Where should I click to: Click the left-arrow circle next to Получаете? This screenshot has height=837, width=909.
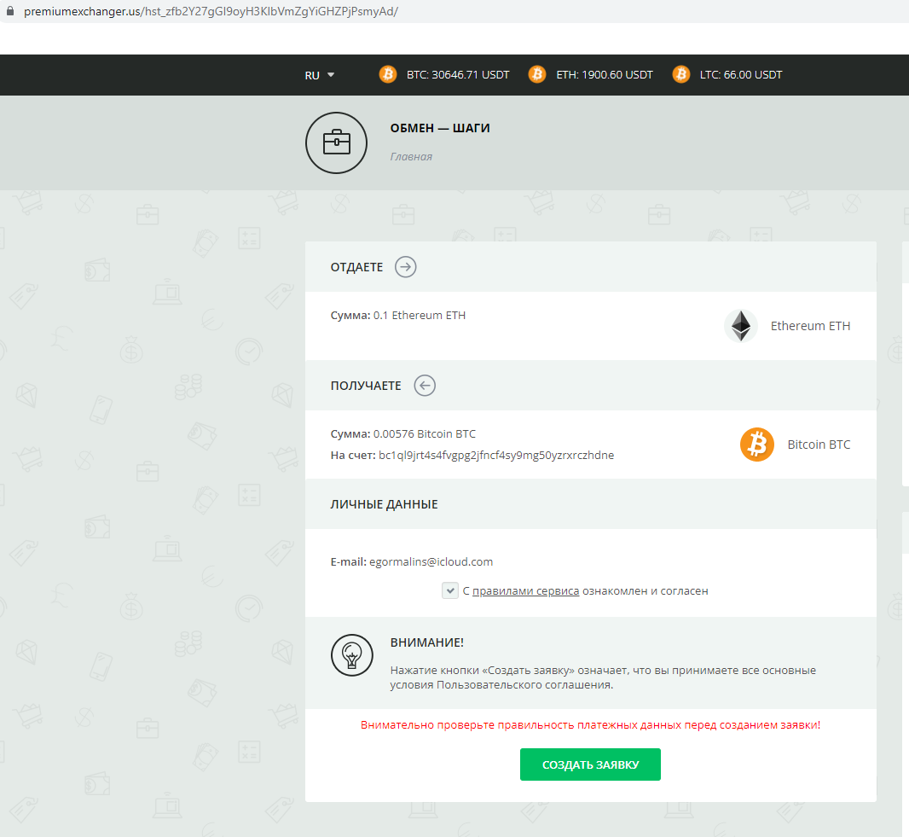[425, 385]
